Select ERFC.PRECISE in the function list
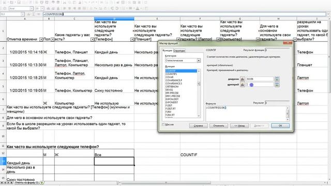 point(181,96)
